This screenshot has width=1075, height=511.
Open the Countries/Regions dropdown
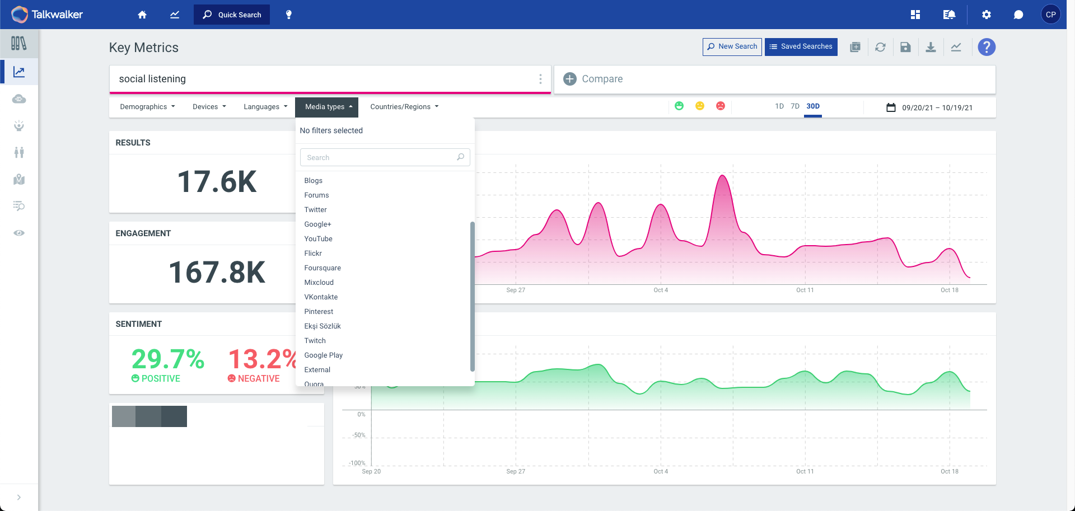(x=404, y=107)
